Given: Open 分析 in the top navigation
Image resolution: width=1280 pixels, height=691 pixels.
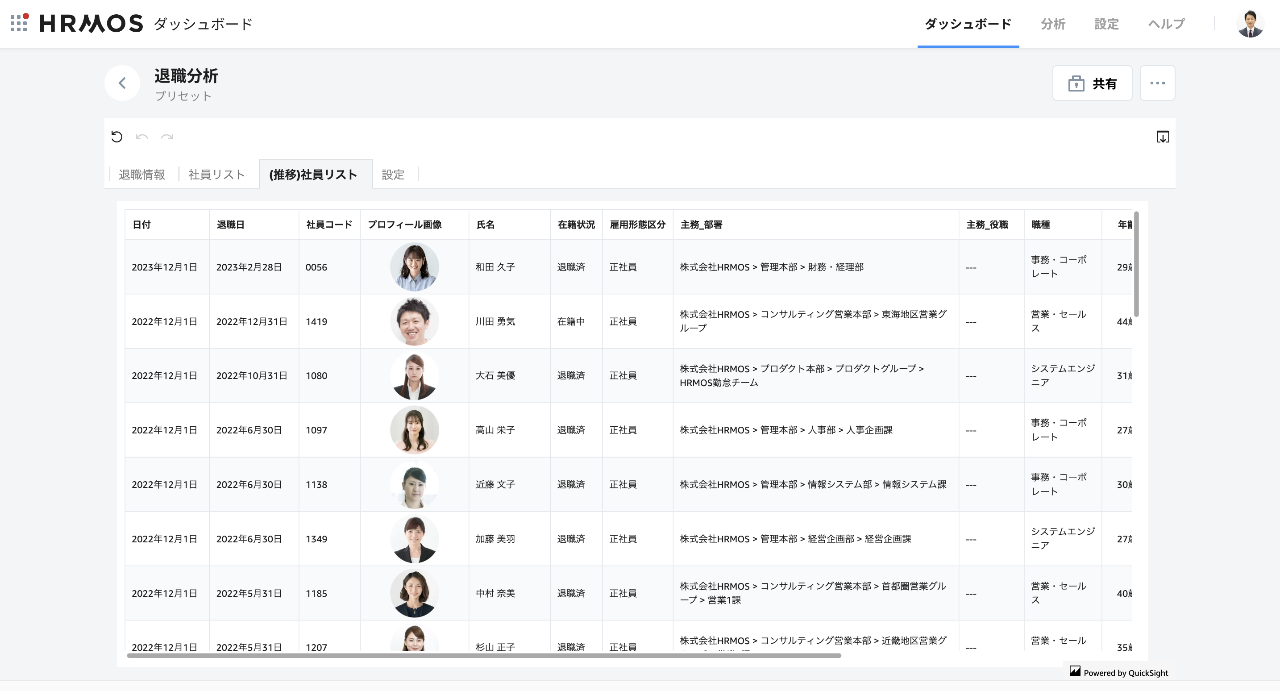Looking at the screenshot, I should click(x=1052, y=23).
